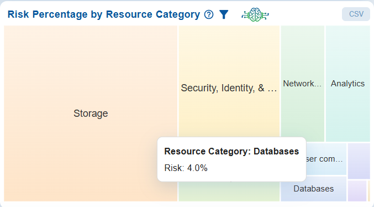Click the truncated 'Security, Identity, & …' label text
Screen dimensions: 374x207
[229, 88]
